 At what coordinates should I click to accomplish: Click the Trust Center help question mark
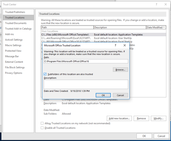[x=156, y=4]
